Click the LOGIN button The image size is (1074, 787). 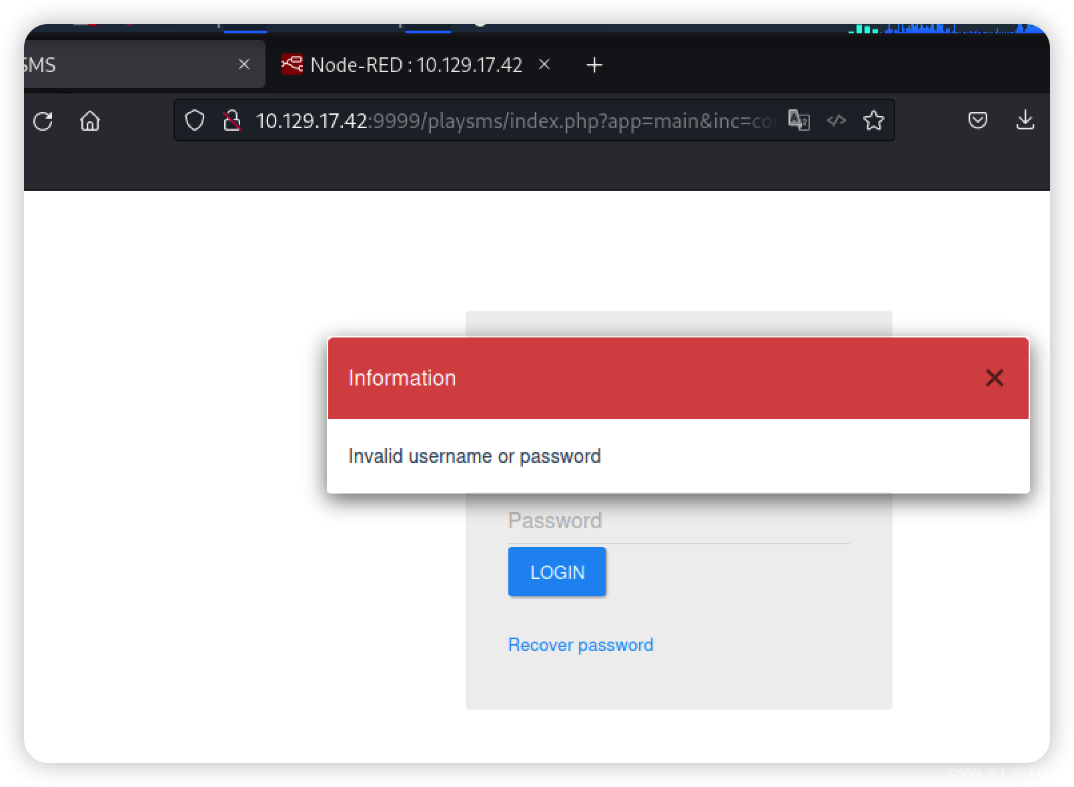point(556,571)
